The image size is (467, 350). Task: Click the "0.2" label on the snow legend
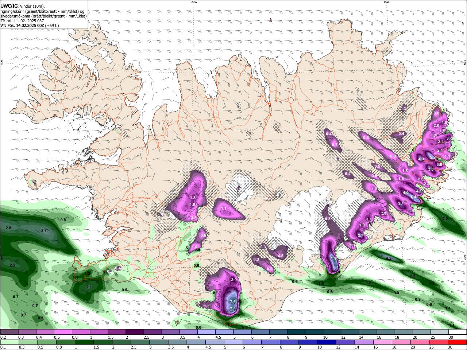pos(3,337)
